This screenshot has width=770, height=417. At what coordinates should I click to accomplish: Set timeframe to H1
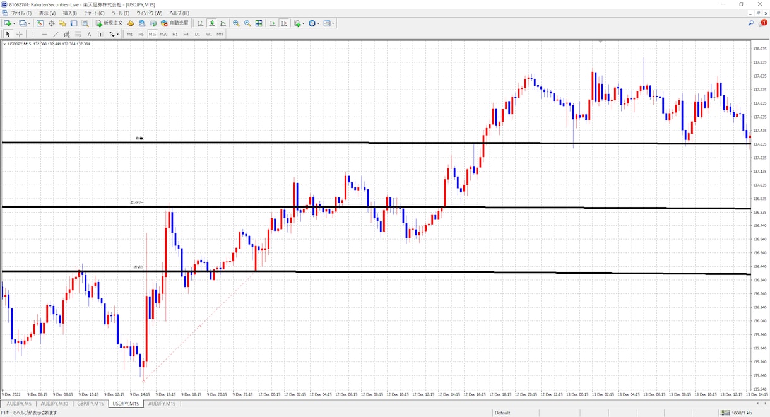175,34
